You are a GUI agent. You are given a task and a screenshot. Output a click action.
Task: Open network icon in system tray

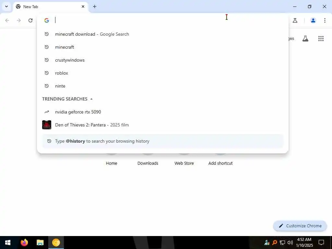[282, 243]
